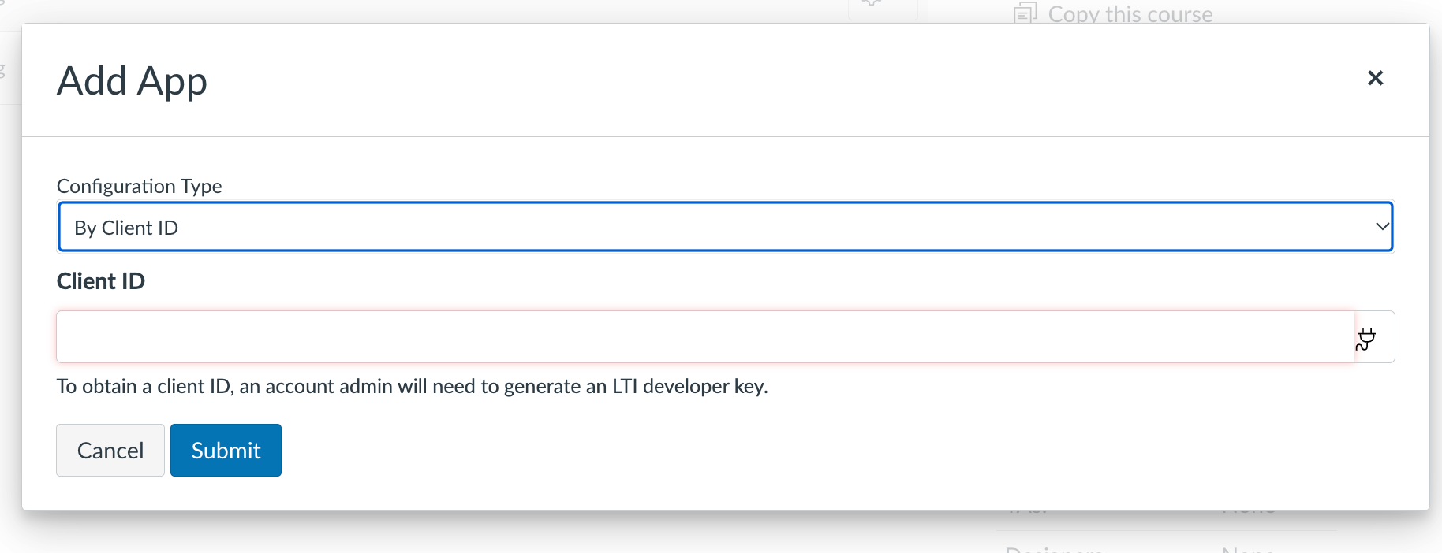The image size is (1442, 553).
Task: Open the By Client ID dropdown
Action: tap(725, 227)
